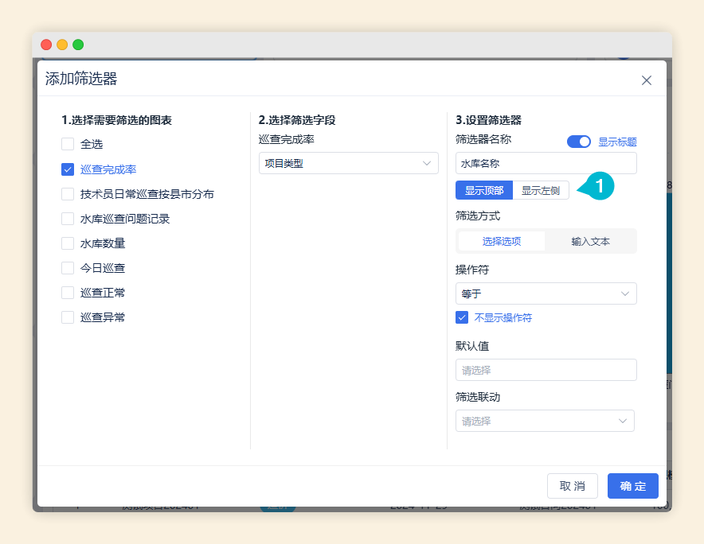Check 技术员日常巡查按县市分布 checkbox
704x544 pixels.
(x=68, y=194)
